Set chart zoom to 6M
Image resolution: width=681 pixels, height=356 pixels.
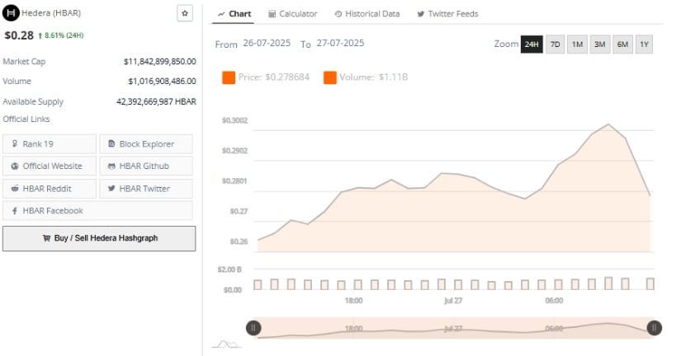622,44
